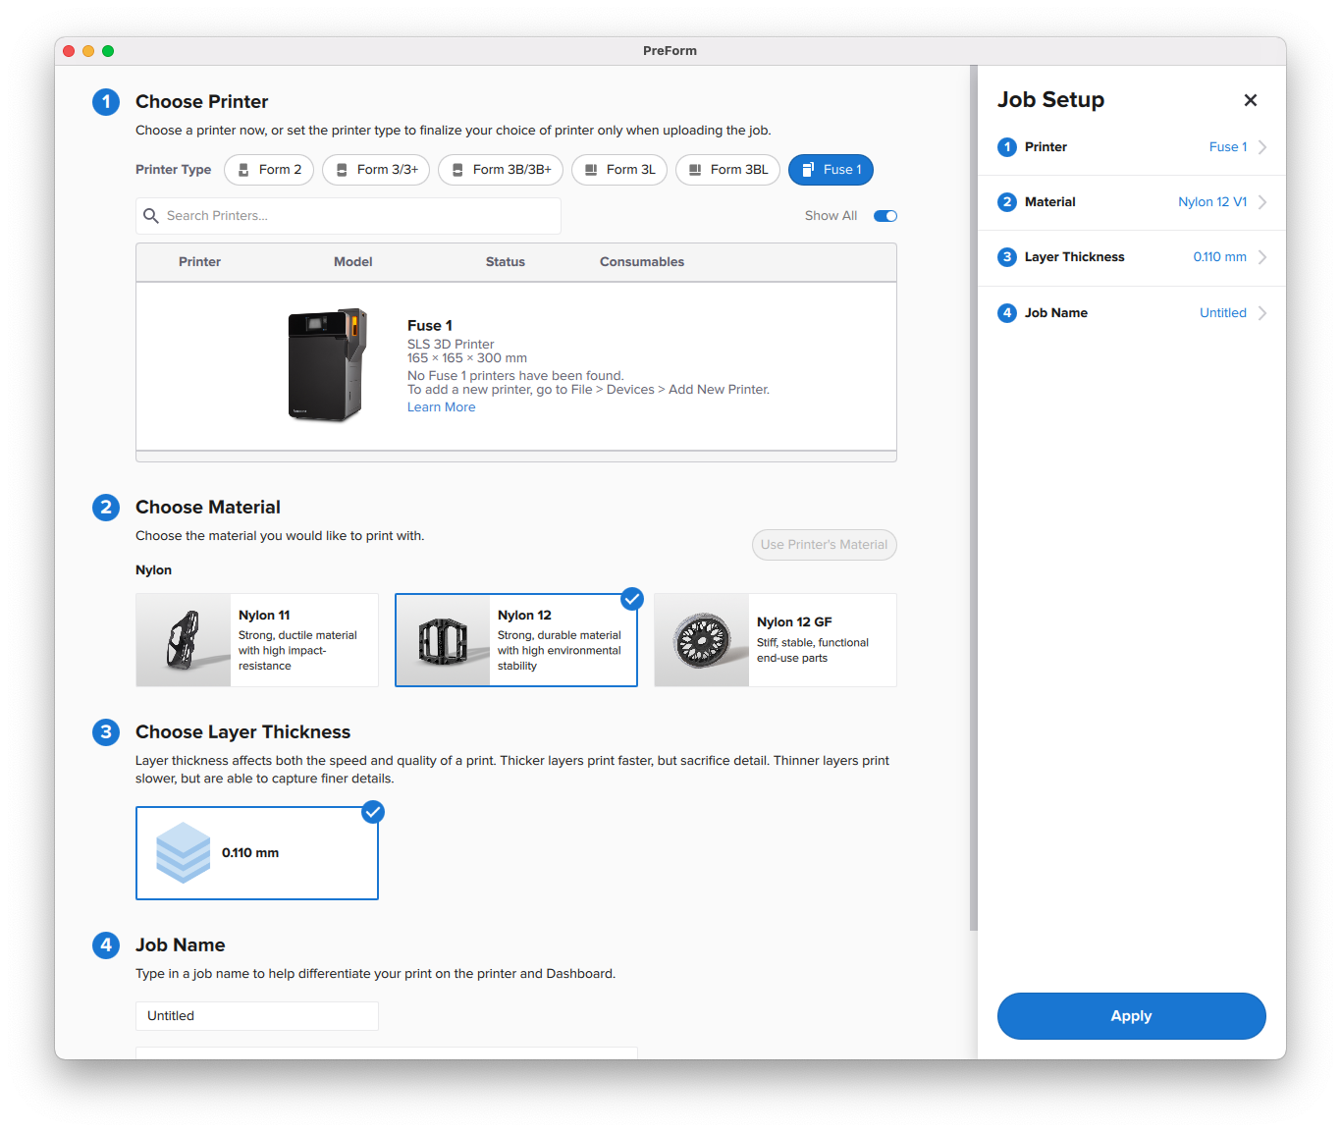Click the Fuse 1 printer type icon
The width and height of the screenshot is (1341, 1132).
tap(808, 170)
